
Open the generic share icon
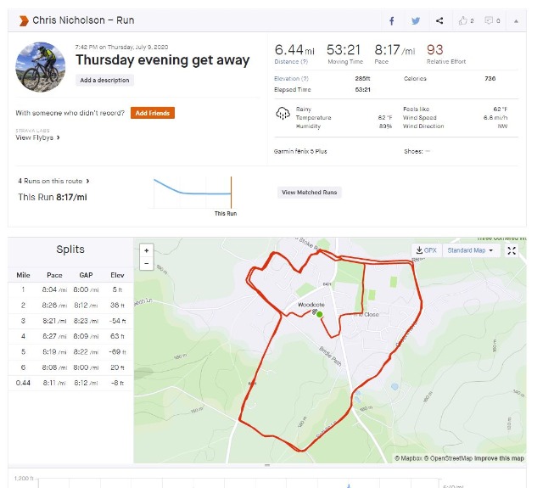point(439,20)
